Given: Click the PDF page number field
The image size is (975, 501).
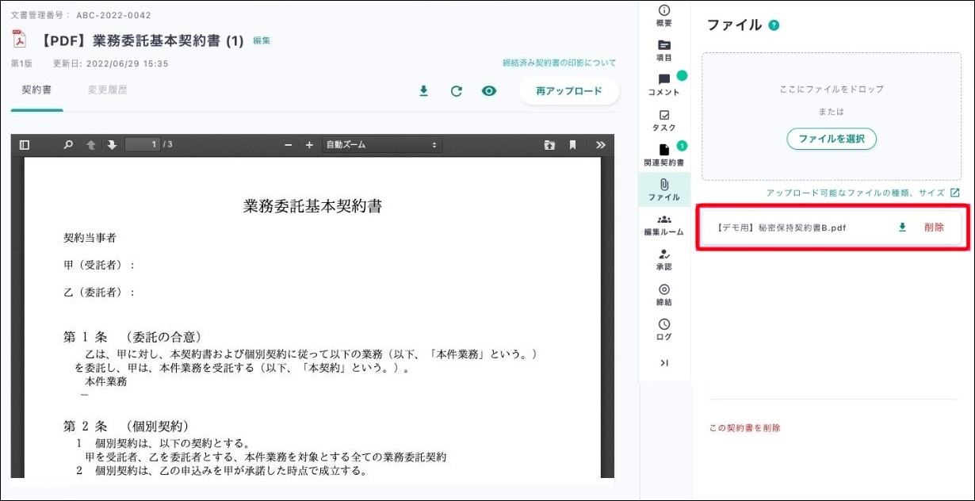Looking at the screenshot, I should (143, 145).
